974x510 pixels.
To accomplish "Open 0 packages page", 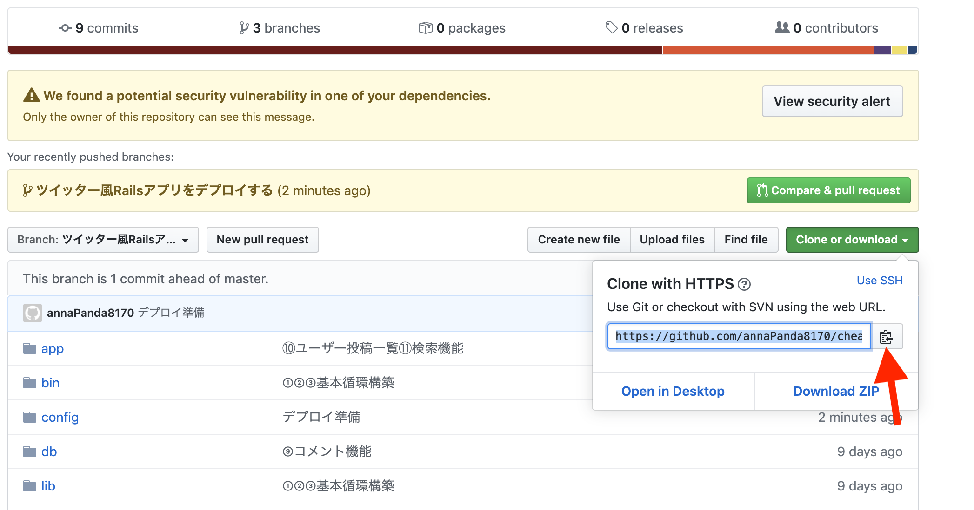I will [x=462, y=28].
